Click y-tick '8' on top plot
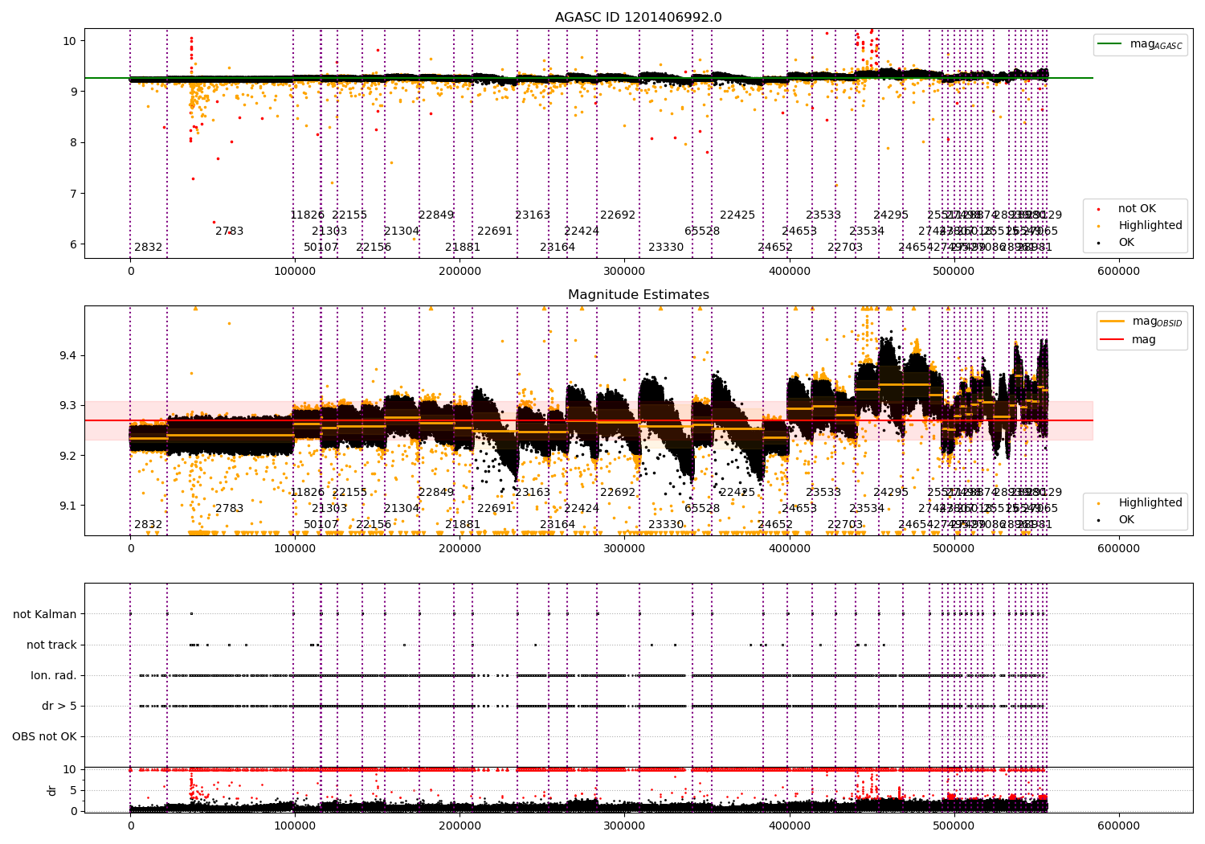1205x844 pixels. pyautogui.click(x=73, y=143)
